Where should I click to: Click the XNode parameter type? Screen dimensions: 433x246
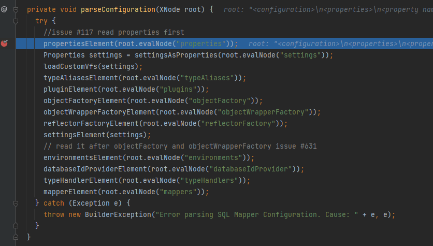coord(170,10)
